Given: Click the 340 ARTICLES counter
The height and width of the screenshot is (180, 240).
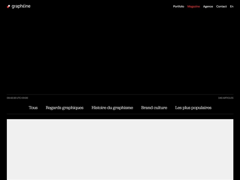Looking at the screenshot, I should coord(225,98).
